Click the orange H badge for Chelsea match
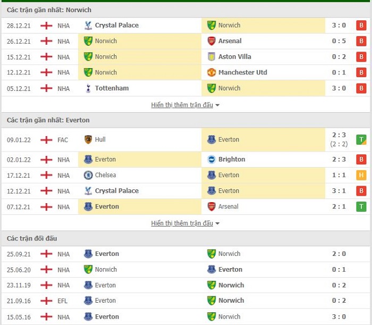Screen dimensions: 372x325 [x=361, y=175]
